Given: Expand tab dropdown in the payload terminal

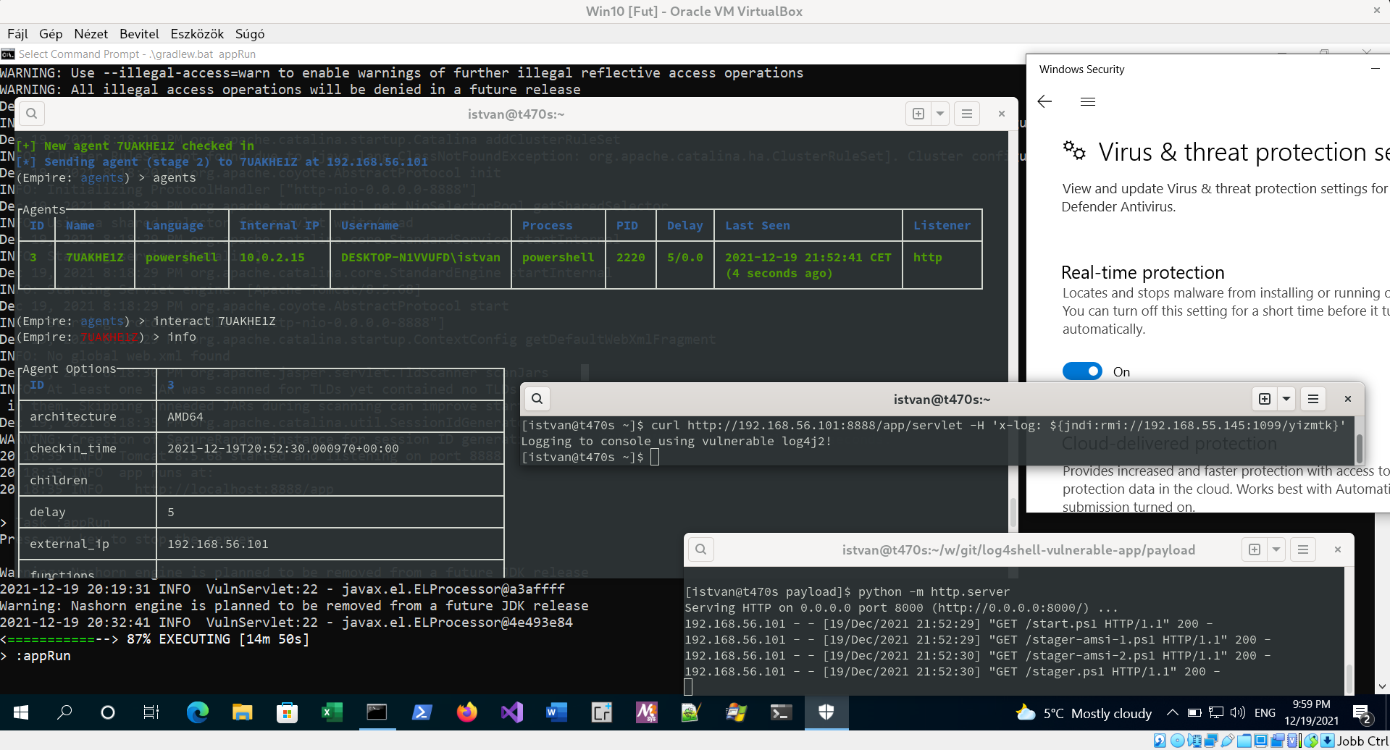Looking at the screenshot, I should pyautogui.click(x=1276, y=549).
